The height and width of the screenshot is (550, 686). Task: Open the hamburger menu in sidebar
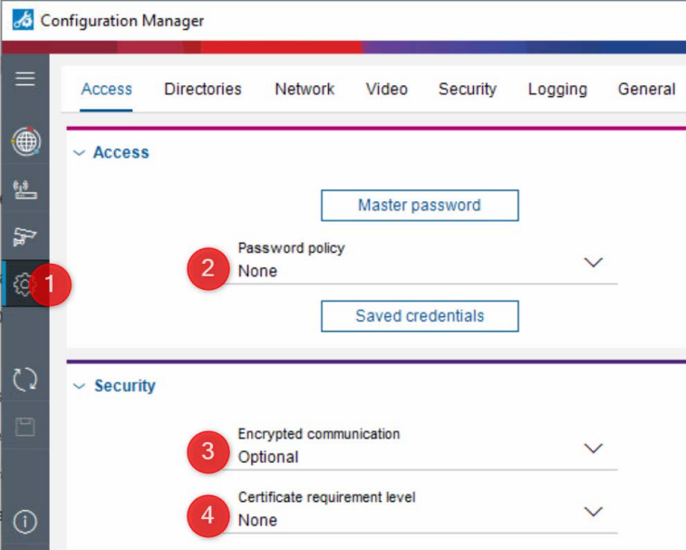[x=25, y=79]
